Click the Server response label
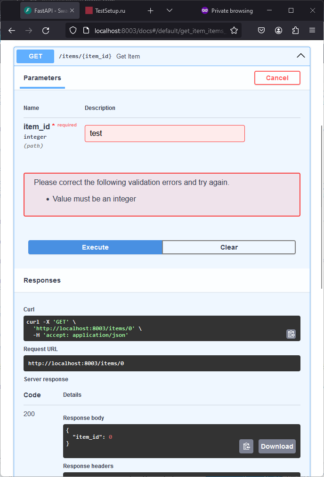324x477 pixels. coord(46,379)
